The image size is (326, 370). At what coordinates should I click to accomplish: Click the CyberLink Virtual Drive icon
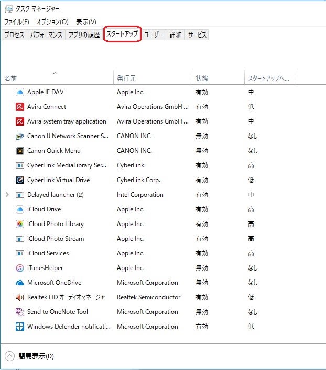pos(20,180)
